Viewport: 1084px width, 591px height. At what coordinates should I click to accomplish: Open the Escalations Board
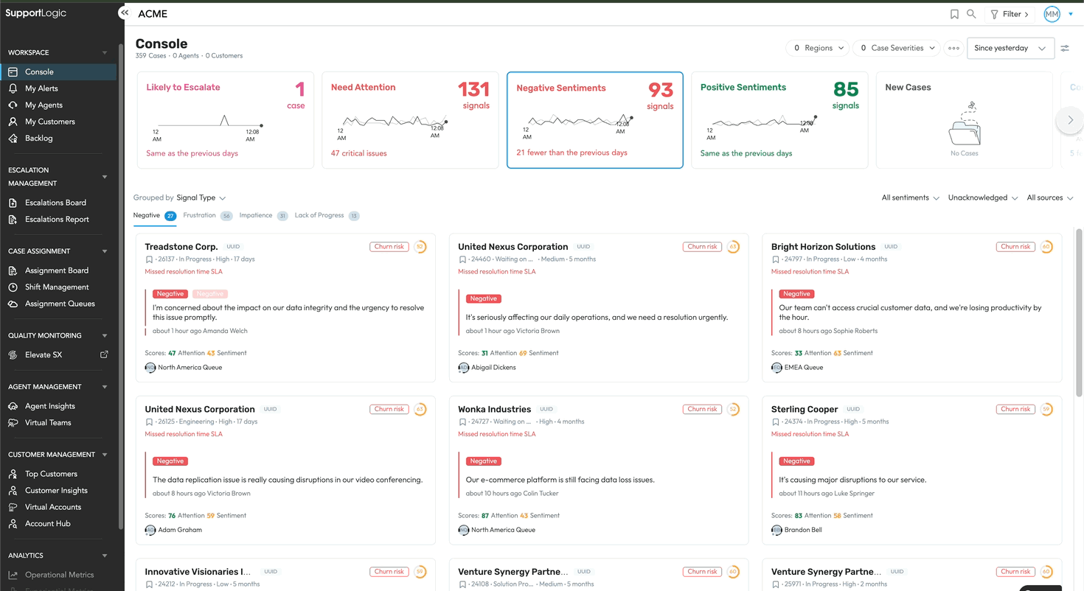pyautogui.click(x=55, y=203)
